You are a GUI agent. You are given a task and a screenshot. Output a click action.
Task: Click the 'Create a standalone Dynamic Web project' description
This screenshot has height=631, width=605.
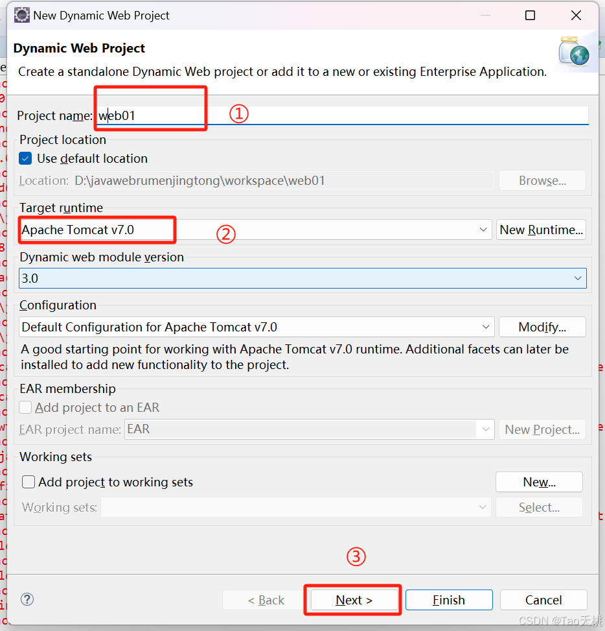point(282,71)
